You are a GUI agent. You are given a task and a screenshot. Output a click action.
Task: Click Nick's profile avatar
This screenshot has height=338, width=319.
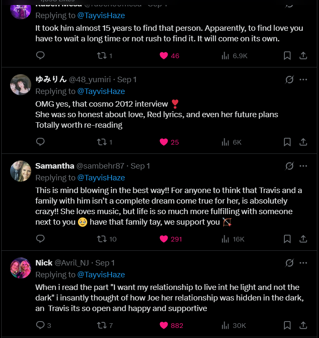tap(21, 268)
